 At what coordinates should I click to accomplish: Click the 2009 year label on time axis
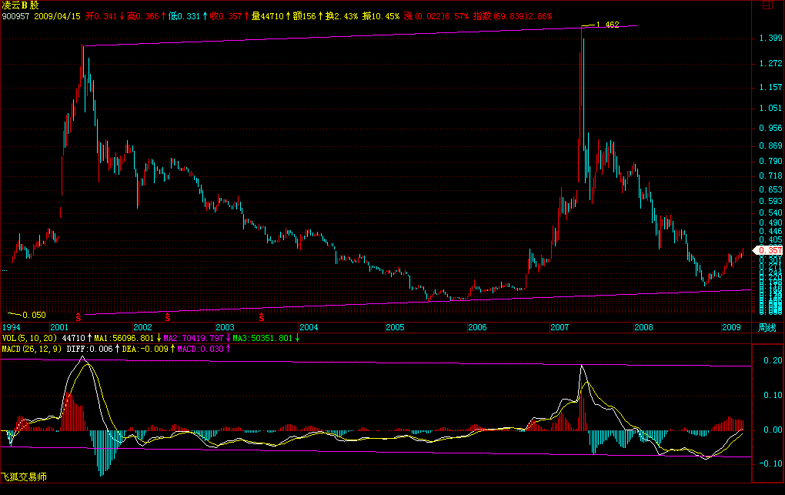tap(731, 327)
